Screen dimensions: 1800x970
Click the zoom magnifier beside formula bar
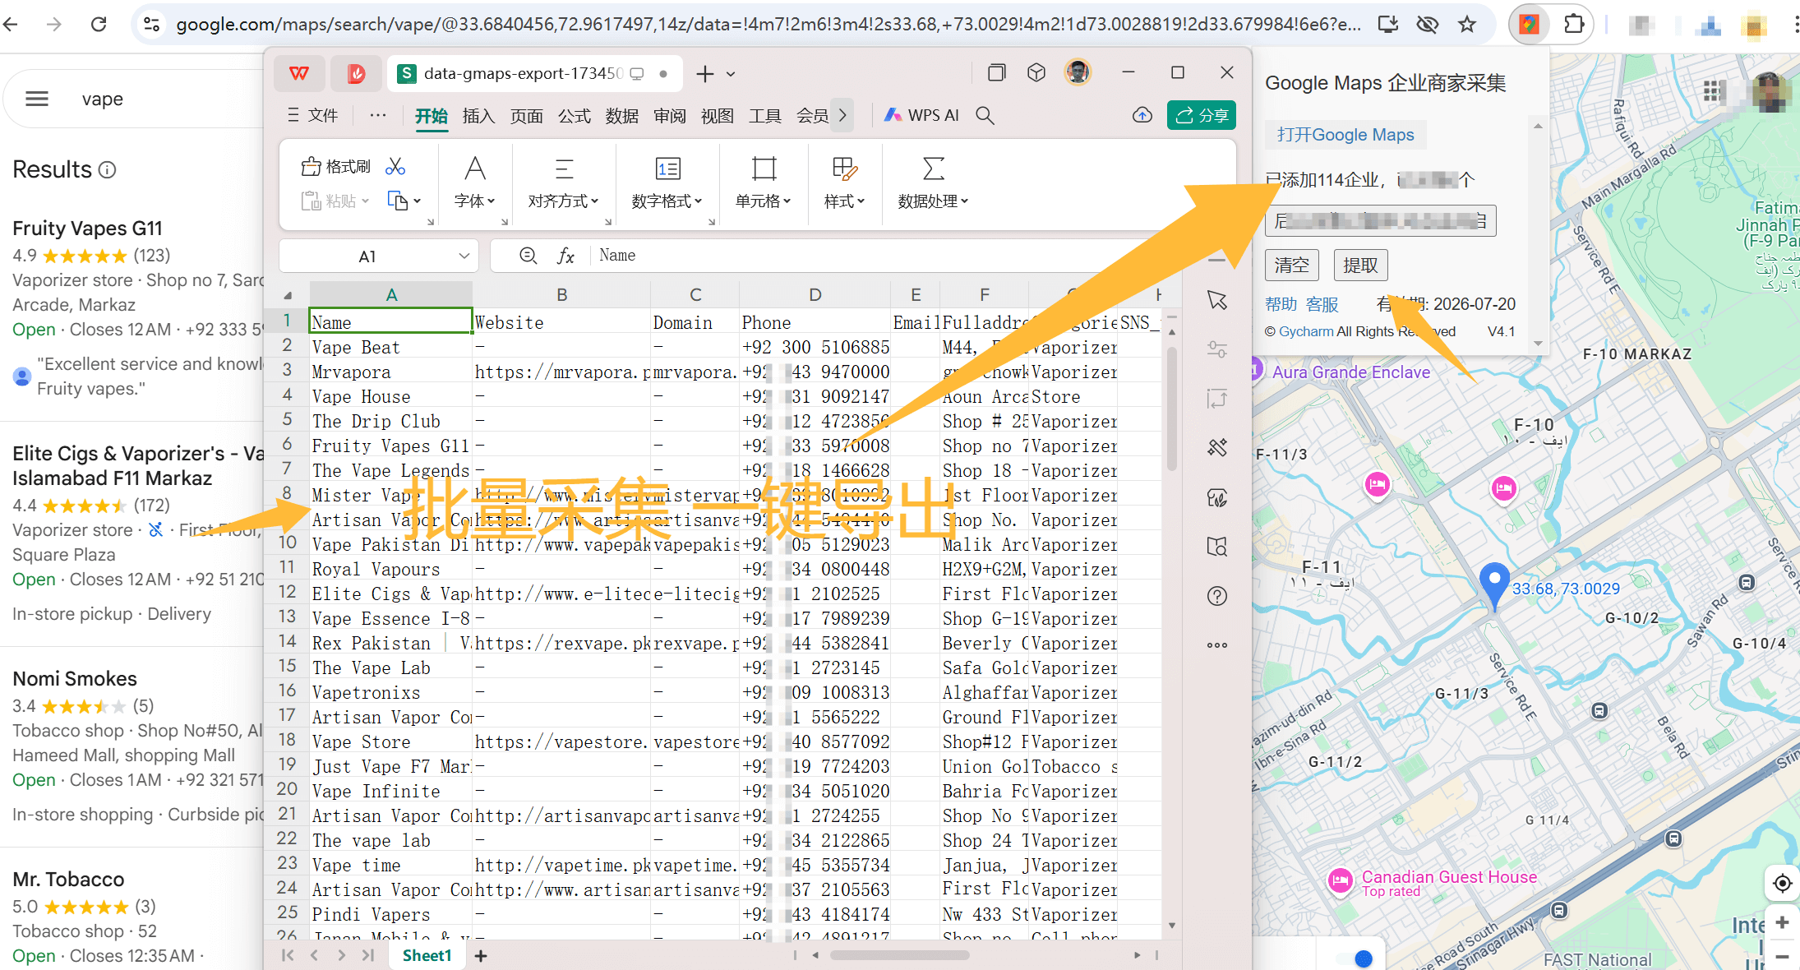[528, 256]
